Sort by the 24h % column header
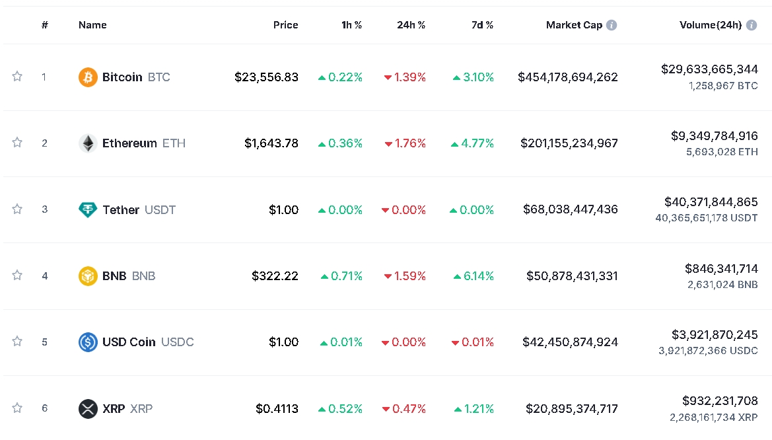 [411, 25]
